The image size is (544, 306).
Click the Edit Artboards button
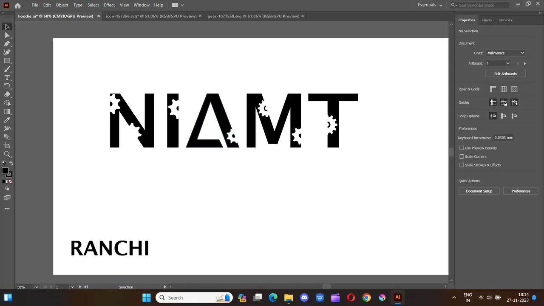(505, 74)
